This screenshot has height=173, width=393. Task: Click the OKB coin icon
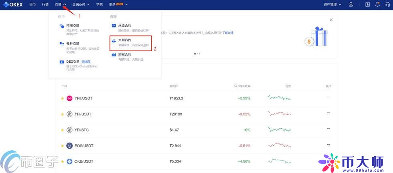click(69, 161)
